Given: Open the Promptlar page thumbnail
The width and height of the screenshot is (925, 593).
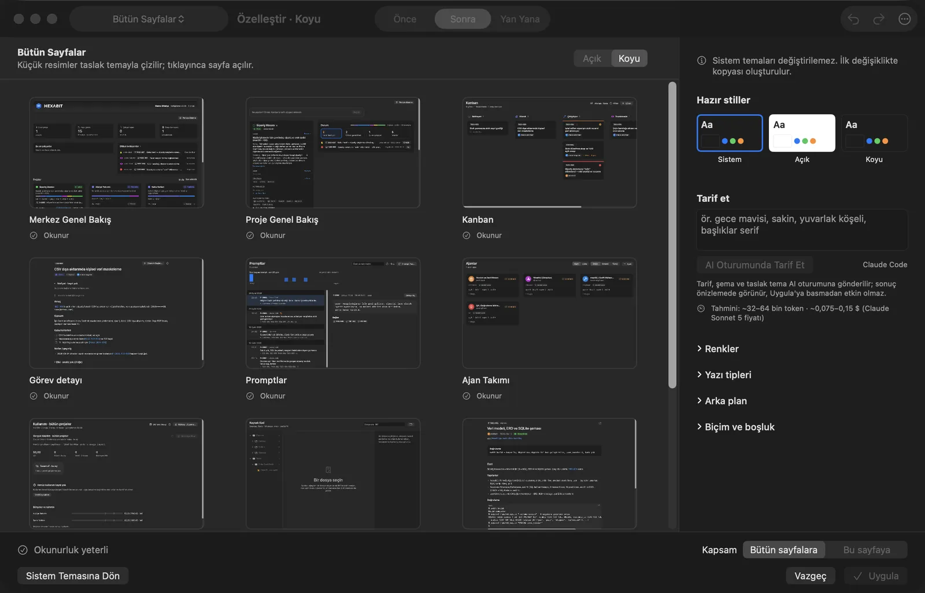Looking at the screenshot, I should point(332,313).
